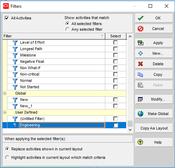Image resolution: width=175 pixels, height=168 pixels.
Task: Check the (Untitled Filter) select checkbox
Action: click(115, 119)
